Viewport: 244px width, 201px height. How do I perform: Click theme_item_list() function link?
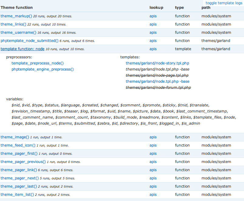tap(17, 195)
